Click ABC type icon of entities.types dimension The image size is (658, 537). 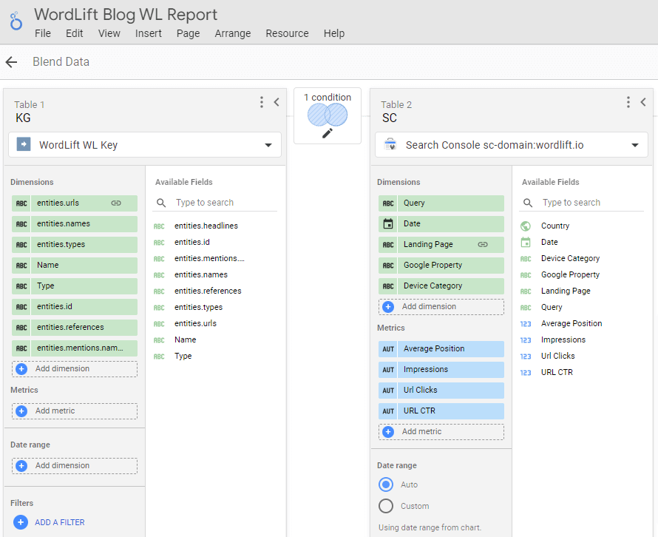(x=21, y=245)
